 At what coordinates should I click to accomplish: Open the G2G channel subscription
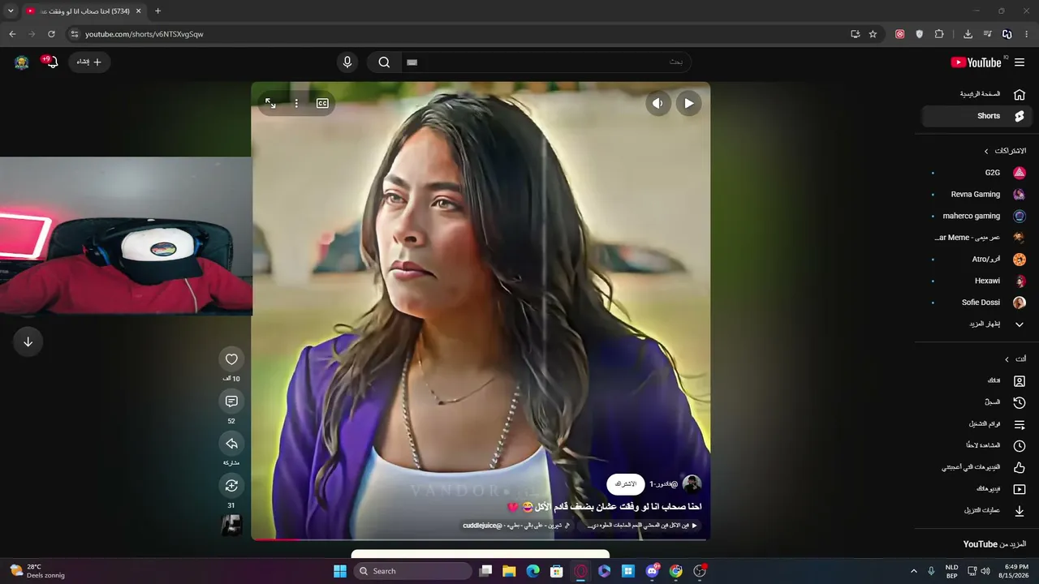(x=975, y=173)
